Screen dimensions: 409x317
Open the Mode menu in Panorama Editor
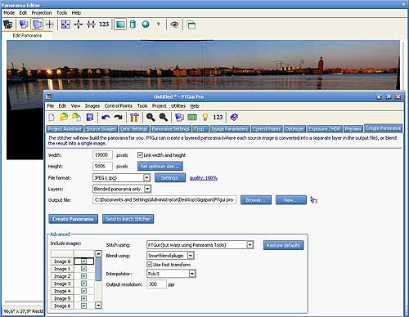9,13
